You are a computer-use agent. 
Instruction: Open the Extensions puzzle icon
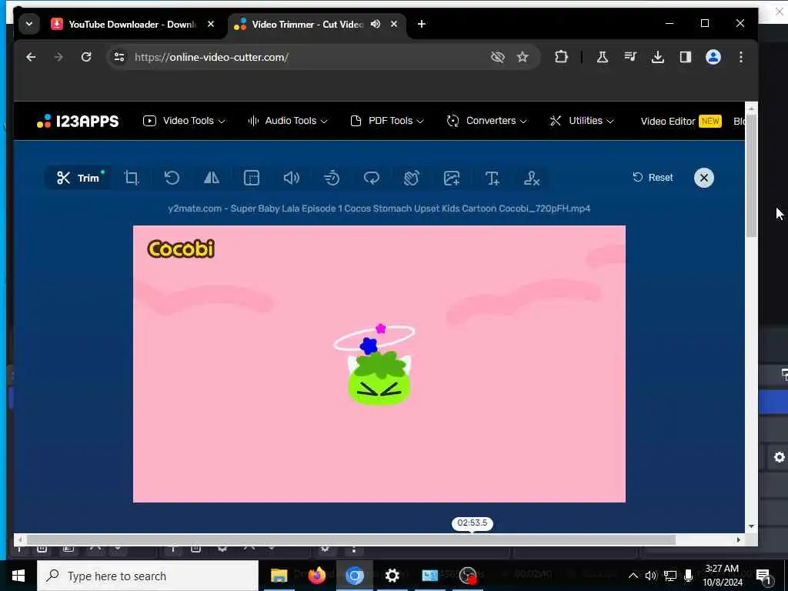point(561,57)
